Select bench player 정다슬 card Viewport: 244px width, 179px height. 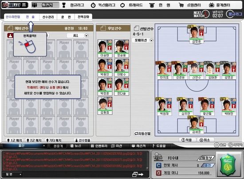point(122,87)
